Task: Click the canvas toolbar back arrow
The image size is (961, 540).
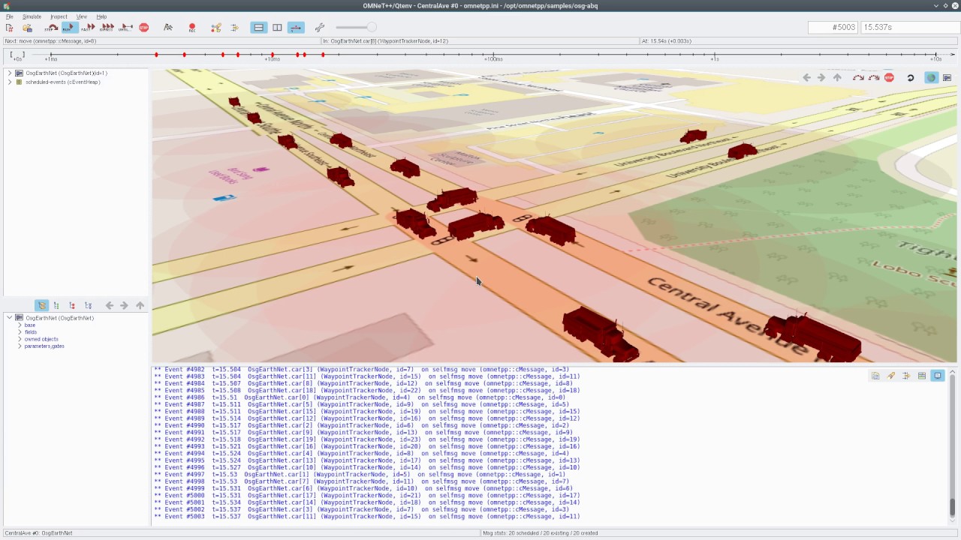Action: pos(806,77)
